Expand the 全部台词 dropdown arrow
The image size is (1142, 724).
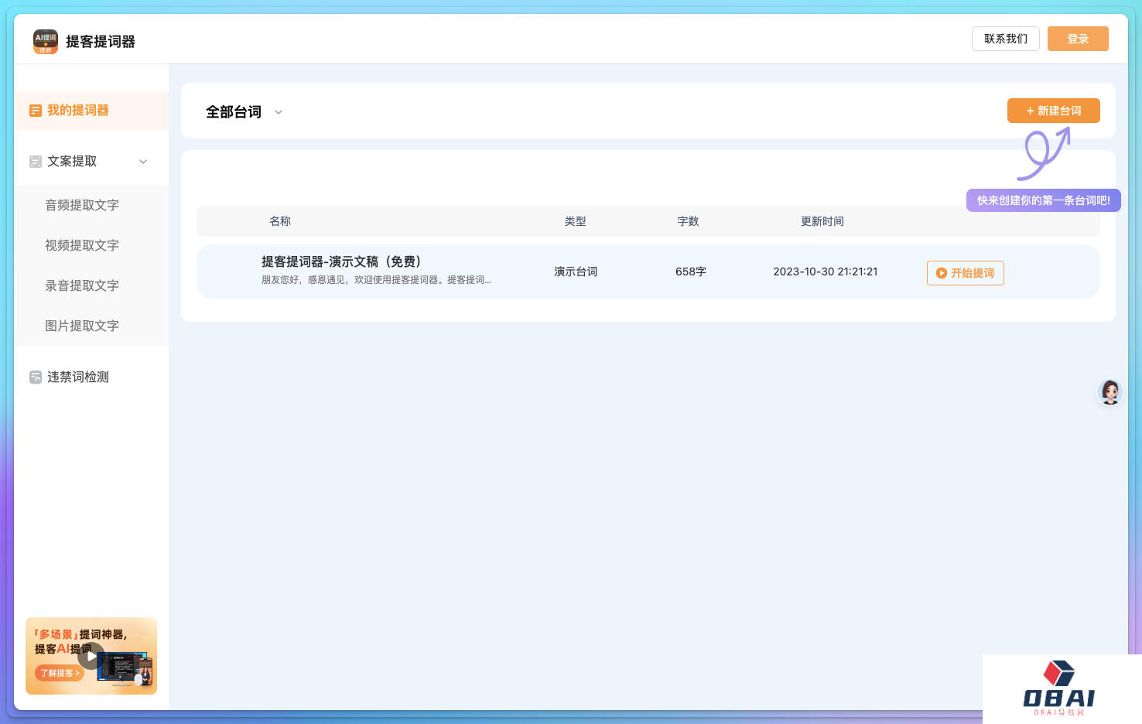(279, 112)
